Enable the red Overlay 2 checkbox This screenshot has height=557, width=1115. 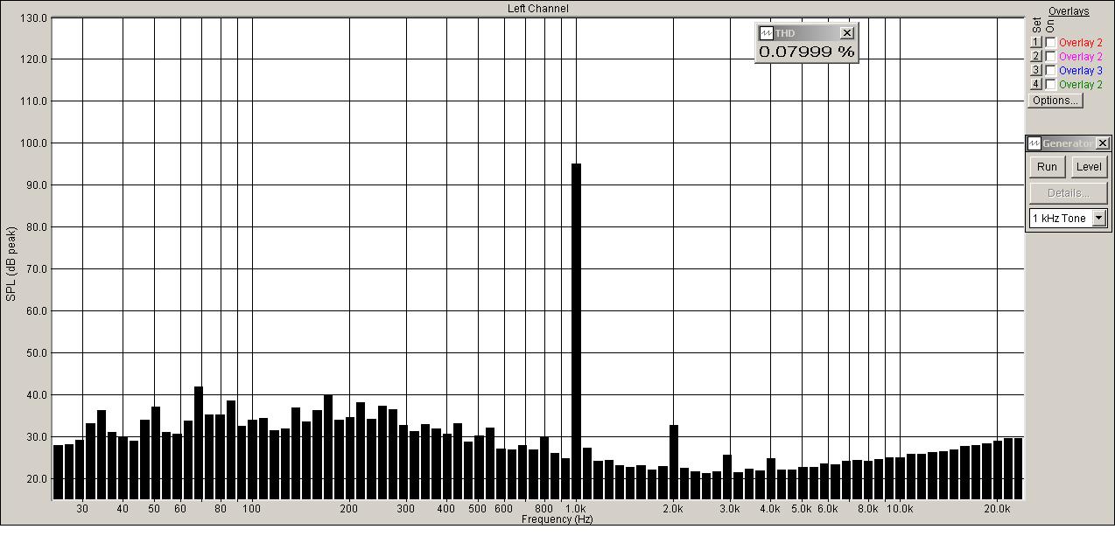coord(1050,43)
